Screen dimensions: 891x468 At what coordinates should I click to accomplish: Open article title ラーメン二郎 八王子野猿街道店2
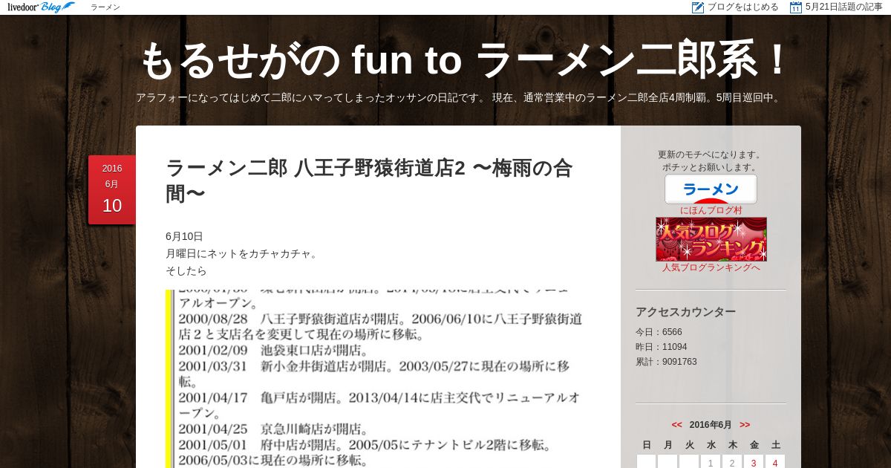(369, 181)
